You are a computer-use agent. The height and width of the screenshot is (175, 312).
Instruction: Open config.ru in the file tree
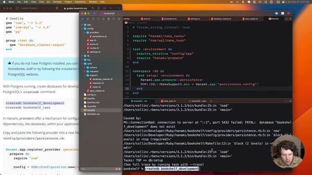click(x=90, y=95)
